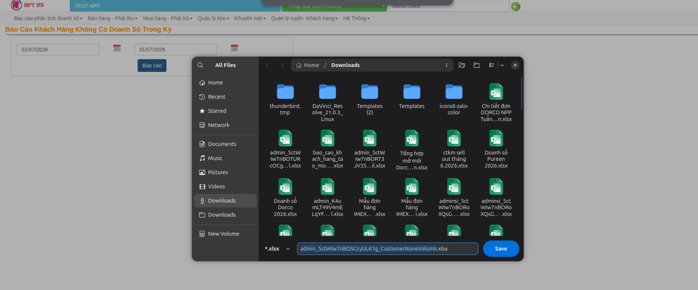698x290 pixels.
Task: Click Downloads in the path bar
Action: click(345, 65)
